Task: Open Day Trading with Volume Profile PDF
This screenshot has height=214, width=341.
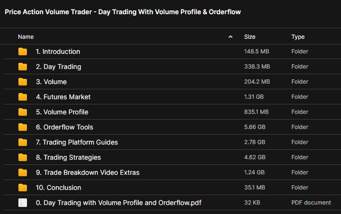Action: pos(119,203)
